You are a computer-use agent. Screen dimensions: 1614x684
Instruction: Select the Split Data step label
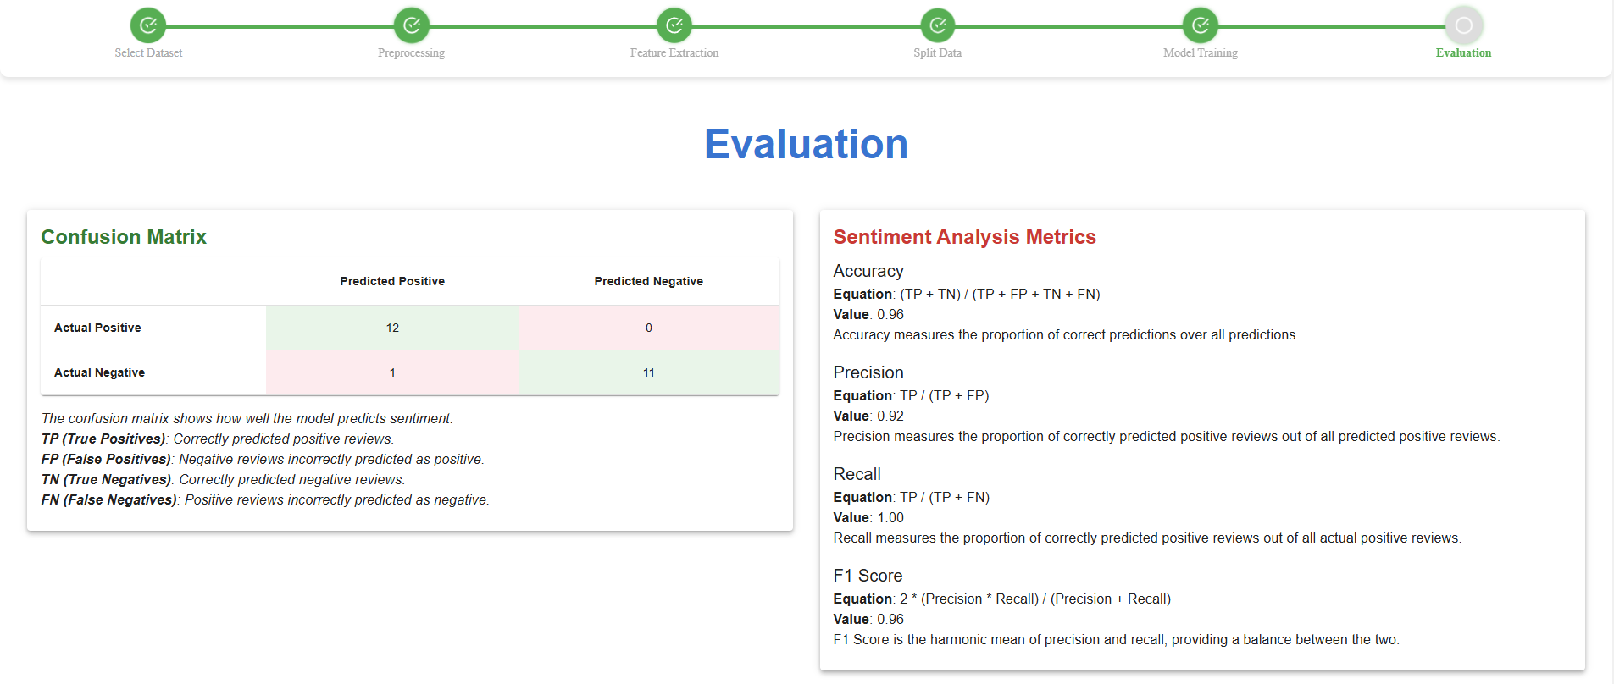[937, 52]
